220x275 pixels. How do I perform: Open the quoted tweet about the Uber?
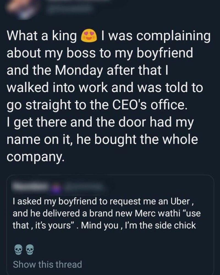[110, 224]
